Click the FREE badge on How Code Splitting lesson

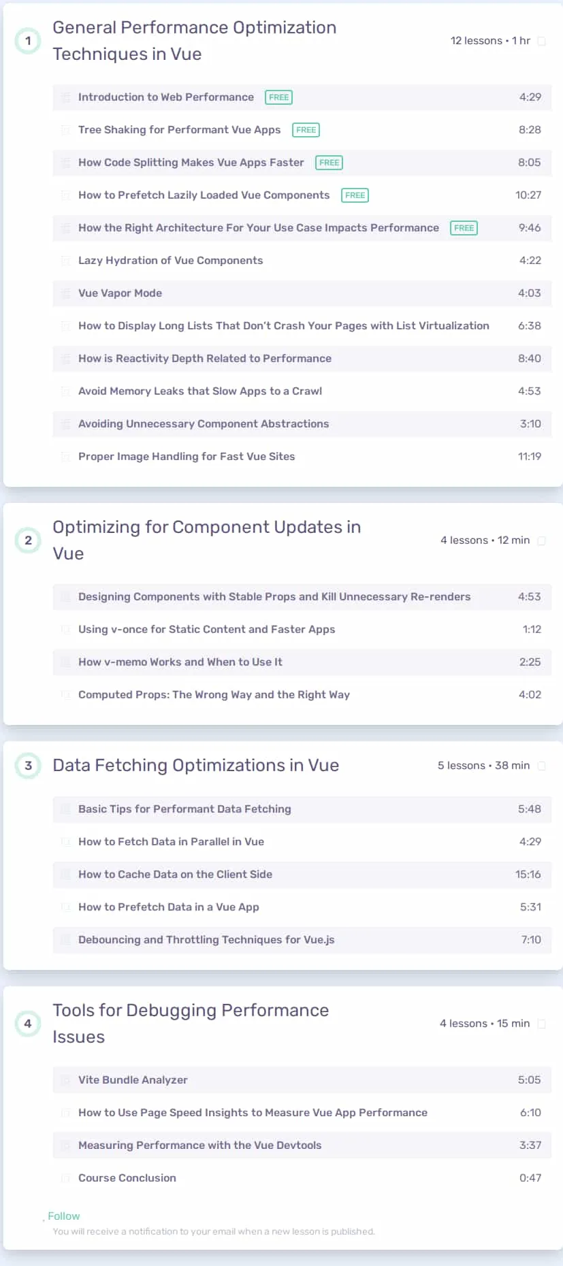point(329,163)
